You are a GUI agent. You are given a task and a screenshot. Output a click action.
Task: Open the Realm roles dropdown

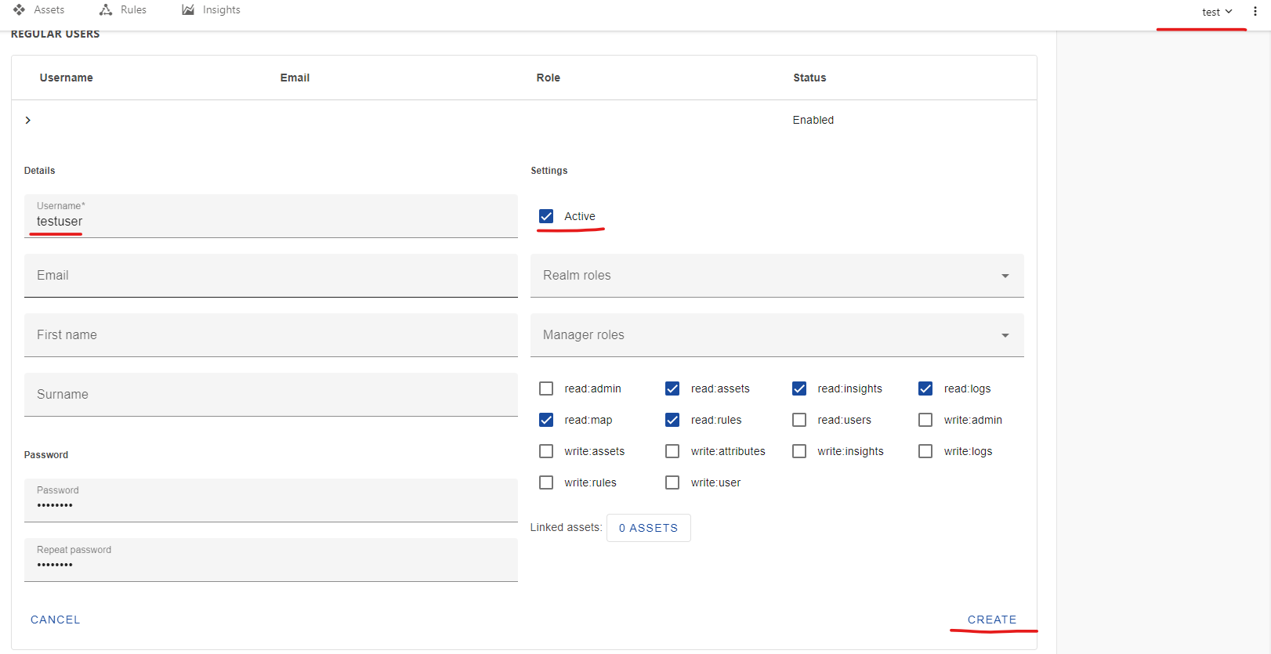coord(777,276)
